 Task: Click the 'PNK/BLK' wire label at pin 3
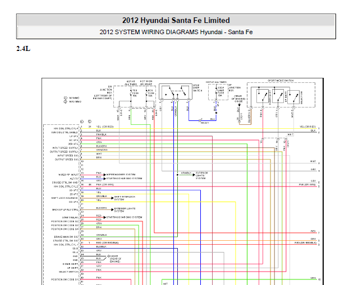(102, 134)
